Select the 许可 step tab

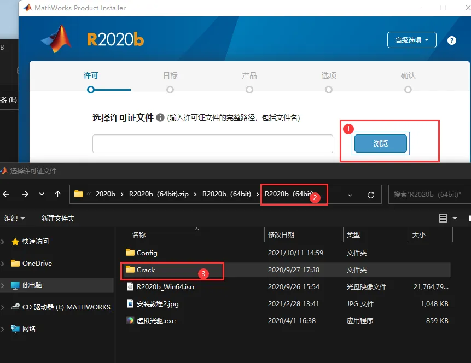91,75
